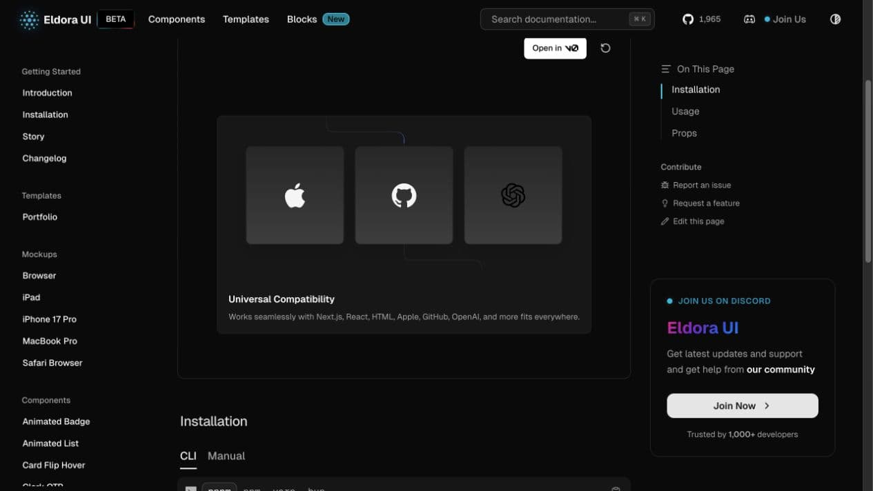873x491 pixels.
Task: Click the bug icon beside Report an issue
Action: click(665, 185)
